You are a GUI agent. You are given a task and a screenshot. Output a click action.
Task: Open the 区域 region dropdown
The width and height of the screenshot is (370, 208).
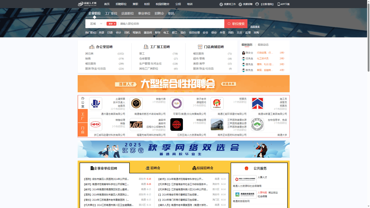click(x=96, y=24)
